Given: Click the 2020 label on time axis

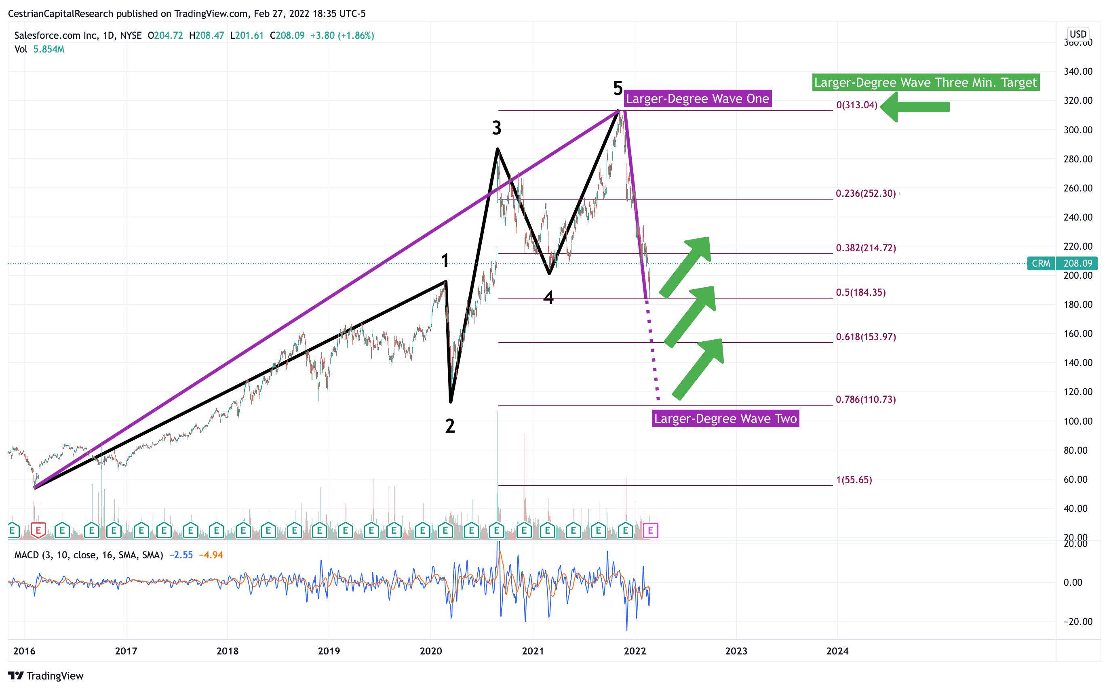Looking at the screenshot, I should click(x=431, y=651).
